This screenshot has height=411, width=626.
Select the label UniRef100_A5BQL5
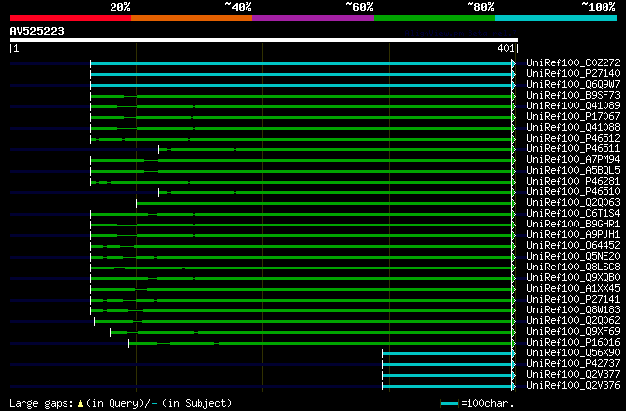pos(573,170)
